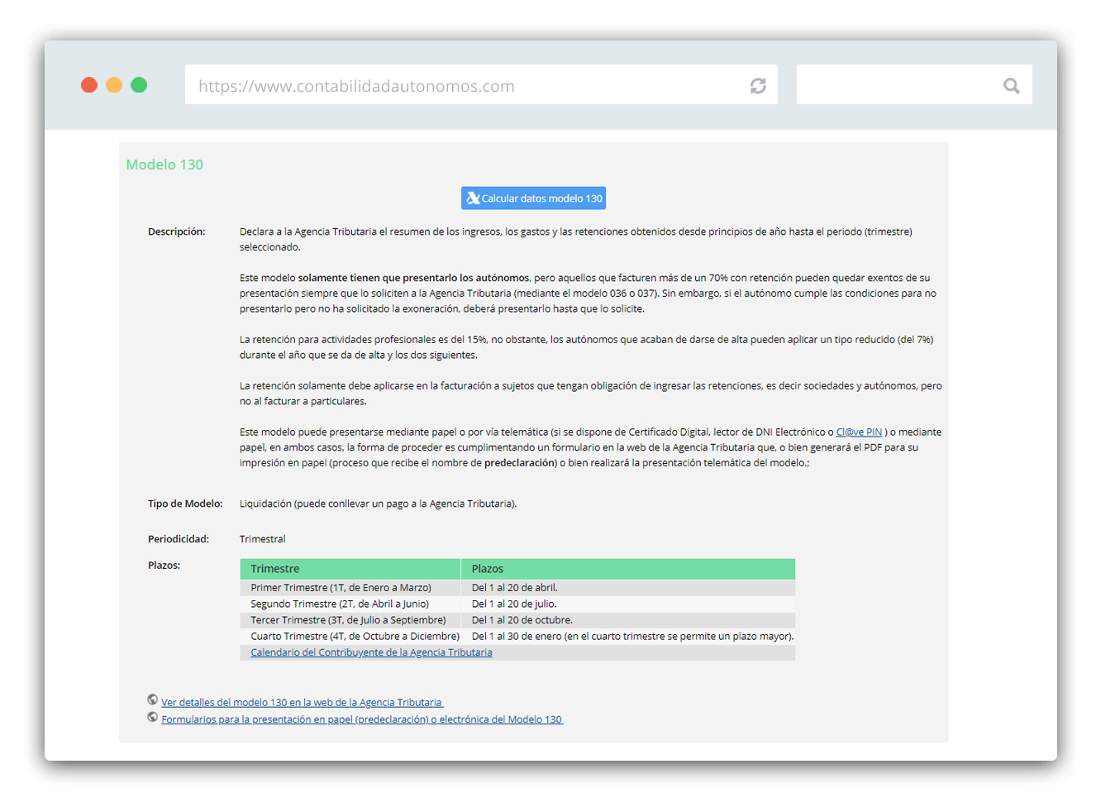This screenshot has width=1096, height=807.
Task: Open Calendario del Contribuyente de la Agencia Tributaria
Action: click(371, 652)
